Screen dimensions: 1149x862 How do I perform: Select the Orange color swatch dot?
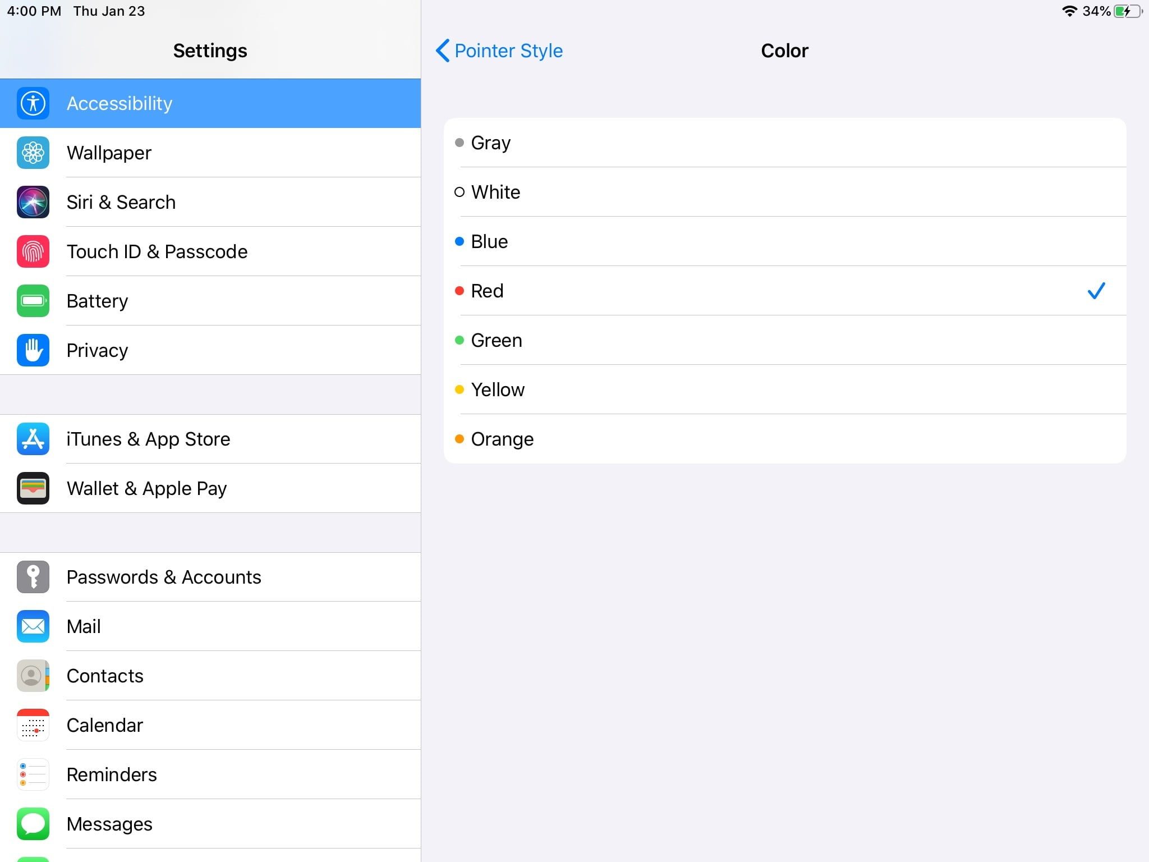[460, 439]
